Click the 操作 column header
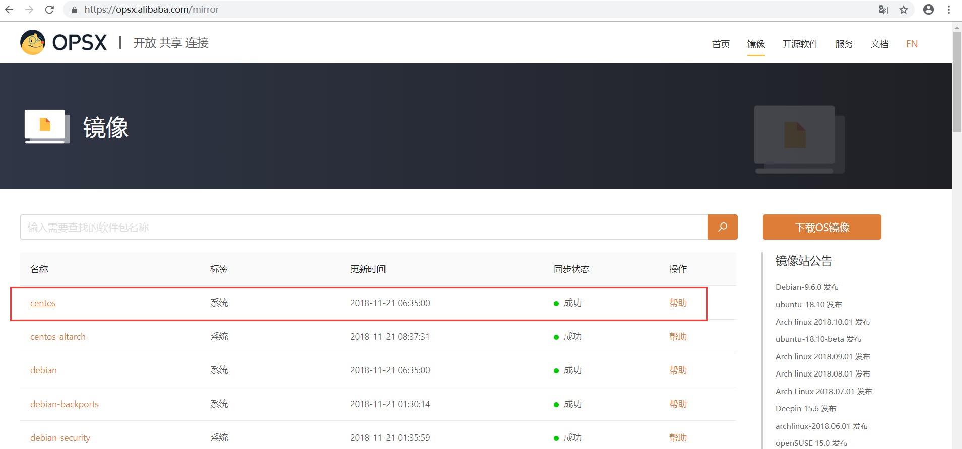The height and width of the screenshot is (449, 962). 678,269
